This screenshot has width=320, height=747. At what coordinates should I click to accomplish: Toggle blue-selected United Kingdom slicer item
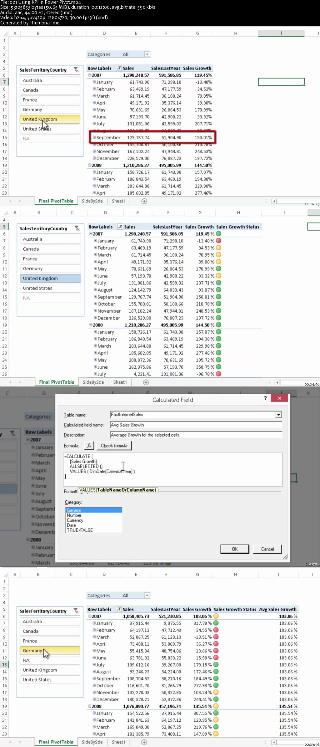coord(51,278)
